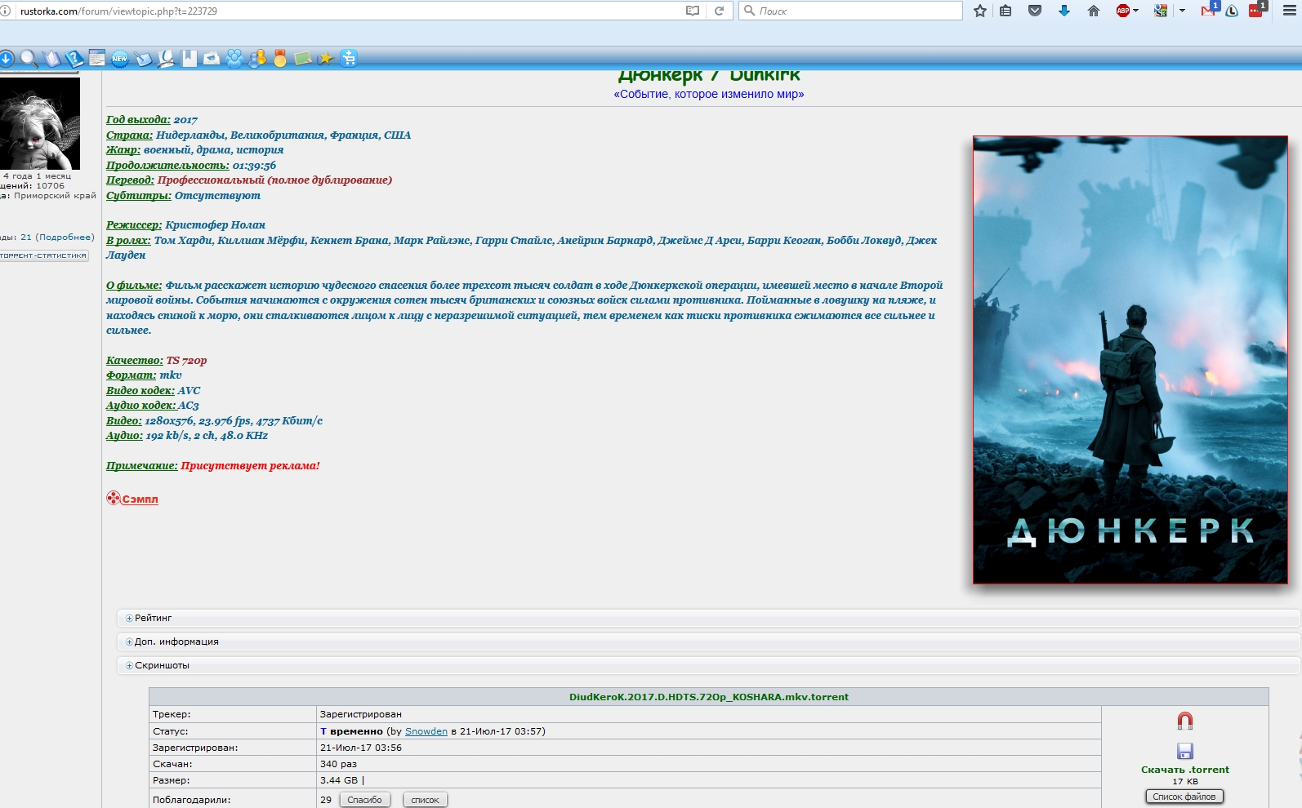The width and height of the screenshot is (1302, 808).
Task: Click the two users icon with orange figure
Action: pyautogui.click(x=257, y=58)
